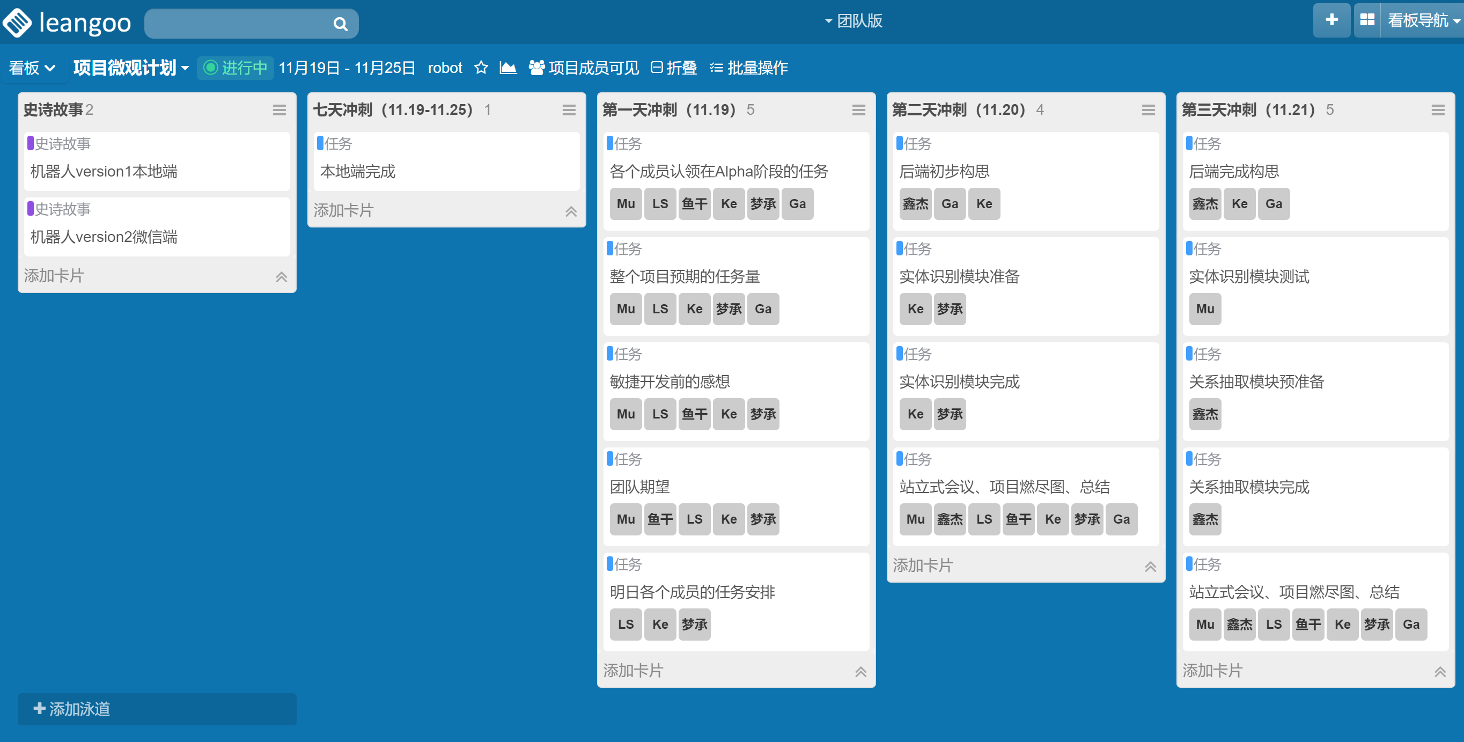Expand 项目微观计划 board name dropdown

point(131,68)
